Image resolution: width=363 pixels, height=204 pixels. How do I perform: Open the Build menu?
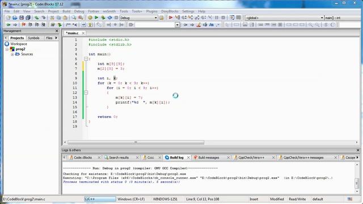click(66, 11)
